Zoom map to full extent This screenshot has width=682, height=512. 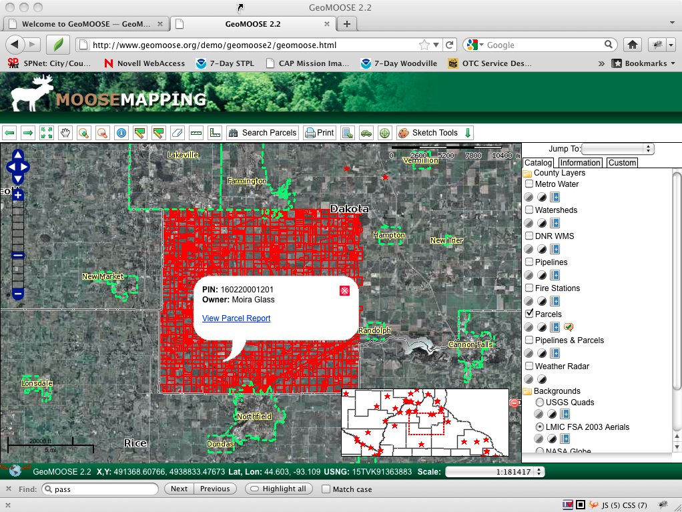[46, 133]
